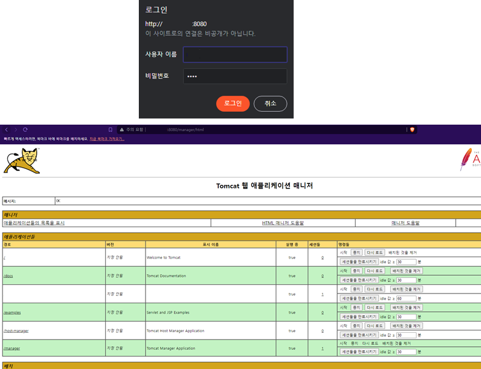Click the 'Welcome to Tomcat' display name text
Screen dimensions: 481x369
pyautogui.click(x=163, y=258)
